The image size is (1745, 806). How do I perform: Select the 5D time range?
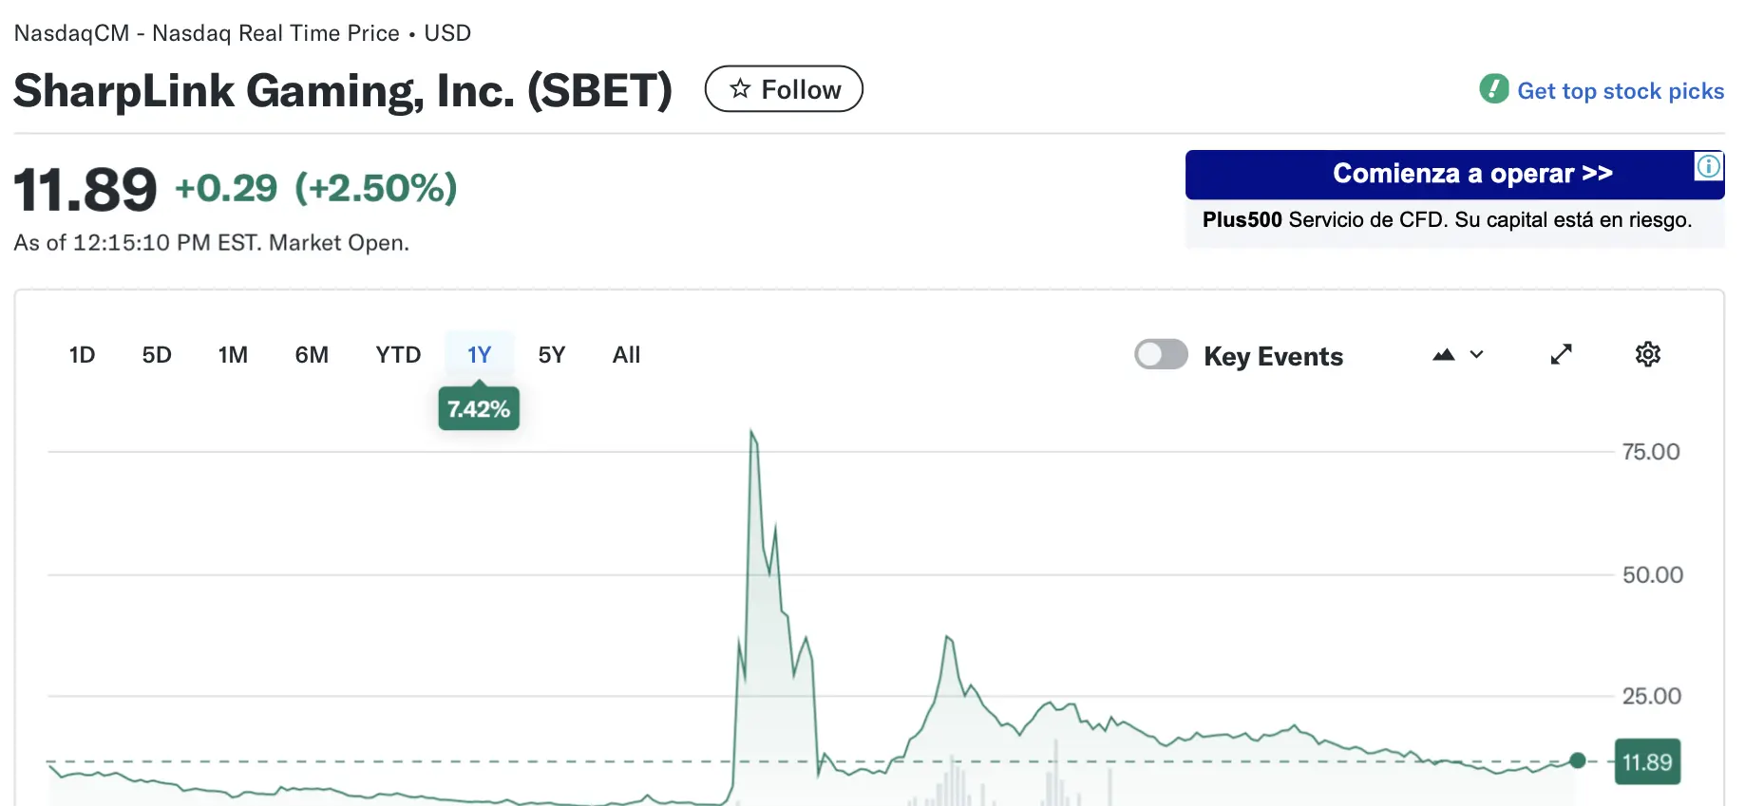click(x=157, y=355)
